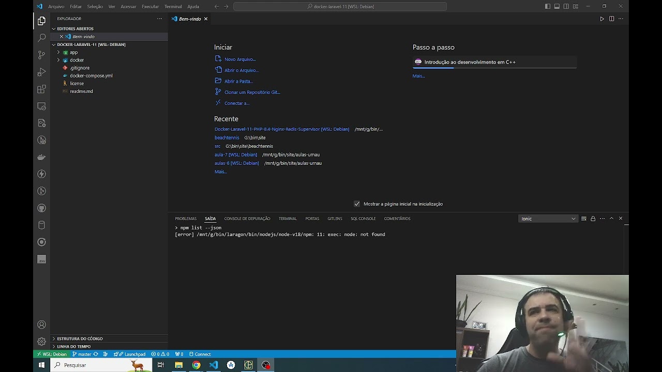Screen dimensions: 662x372
Task: Open the recent beachtennis folder link
Action: pyautogui.click(x=227, y=138)
